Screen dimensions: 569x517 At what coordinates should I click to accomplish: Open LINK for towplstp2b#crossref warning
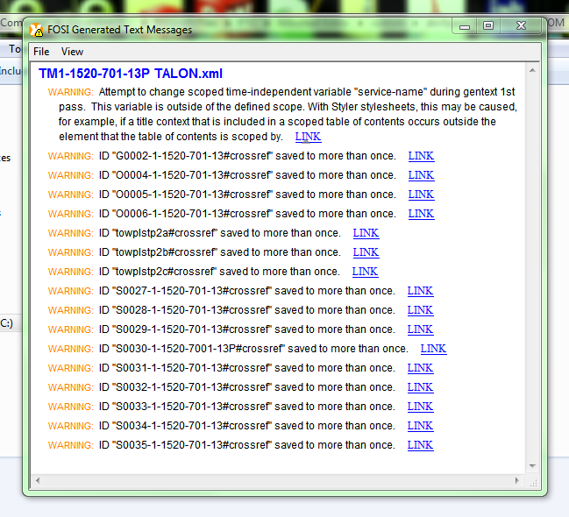tap(366, 252)
